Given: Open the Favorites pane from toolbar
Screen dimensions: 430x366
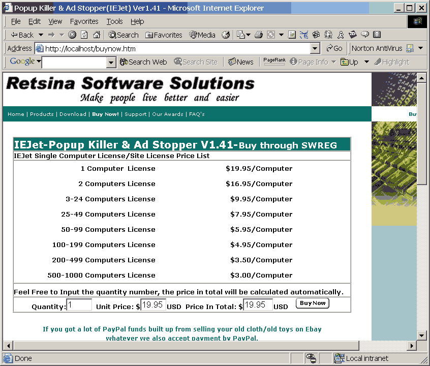Looking at the screenshot, I should point(164,35).
